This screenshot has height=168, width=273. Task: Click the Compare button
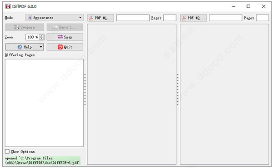click(x=25, y=27)
